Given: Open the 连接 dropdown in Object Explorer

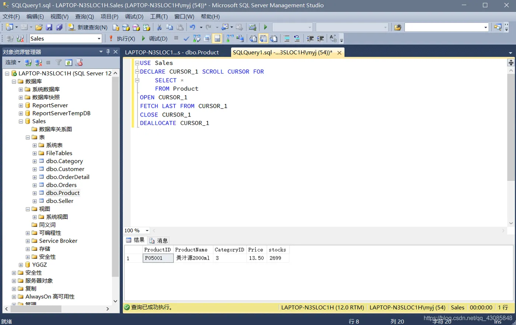Looking at the screenshot, I should pyautogui.click(x=13, y=63).
